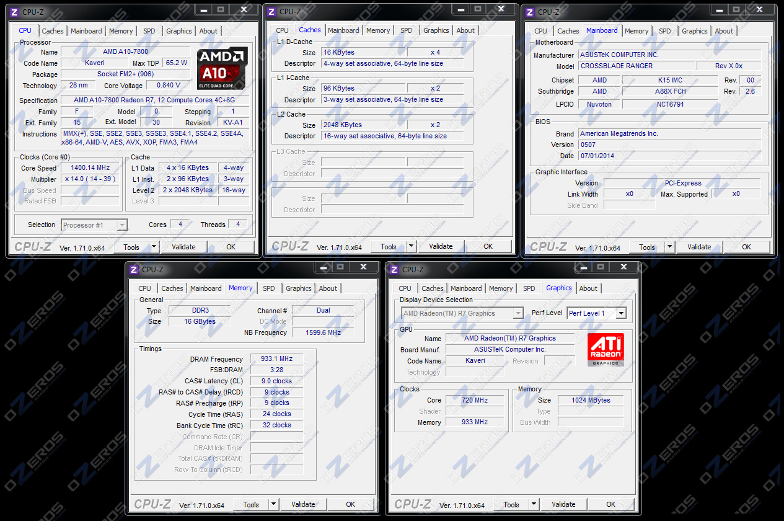Switch to SPD tab in the first CPU-Z window
Image resolution: width=784 pixels, height=521 pixels.
(149, 31)
